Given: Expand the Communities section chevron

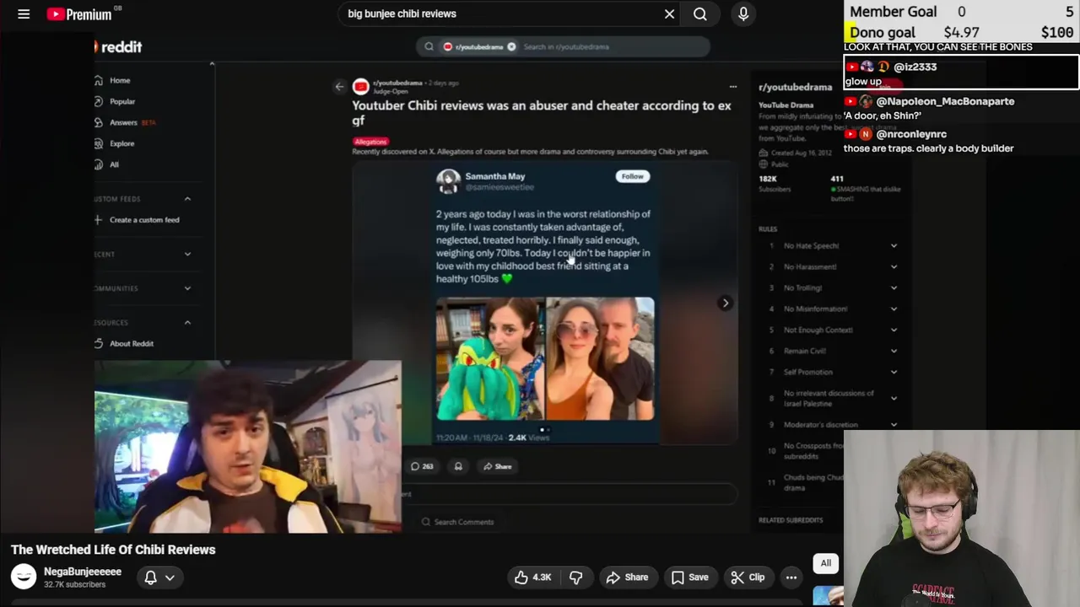Looking at the screenshot, I should [187, 288].
